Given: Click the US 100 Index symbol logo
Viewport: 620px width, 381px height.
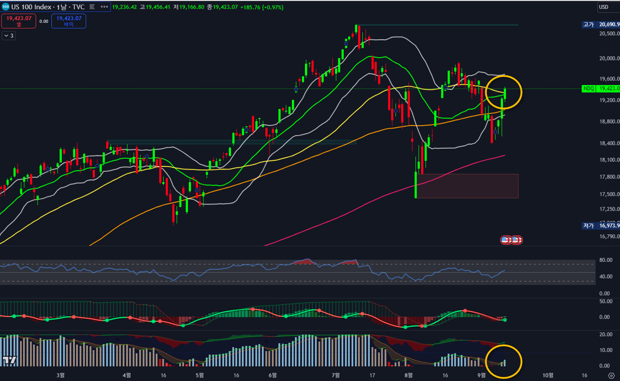Looking at the screenshot, I should (6, 7).
